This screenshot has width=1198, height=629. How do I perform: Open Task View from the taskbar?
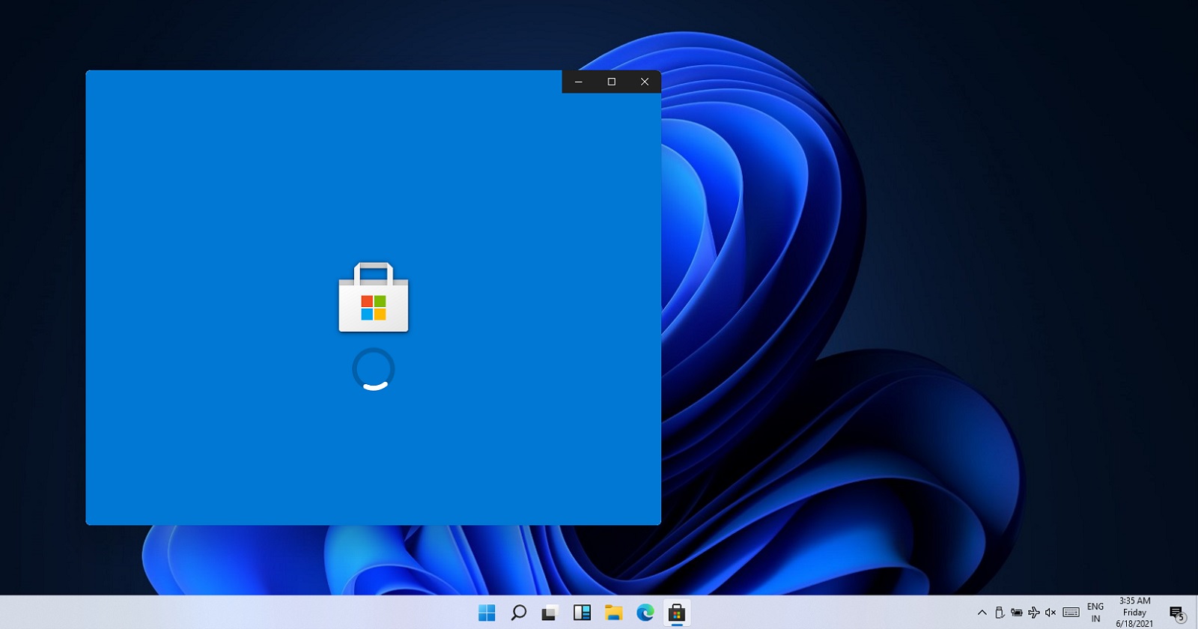coord(550,613)
